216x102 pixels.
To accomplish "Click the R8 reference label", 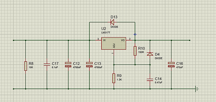I will [31, 64].
